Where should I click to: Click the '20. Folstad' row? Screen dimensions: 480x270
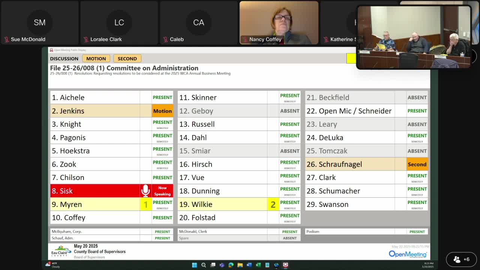point(239,217)
